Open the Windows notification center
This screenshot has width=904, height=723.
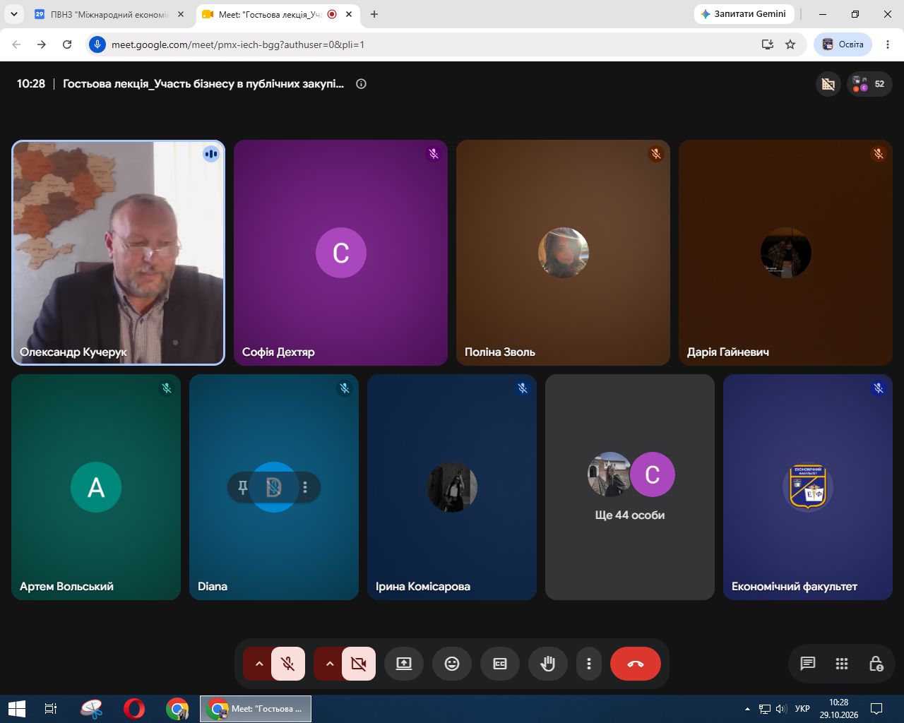coord(876,708)
